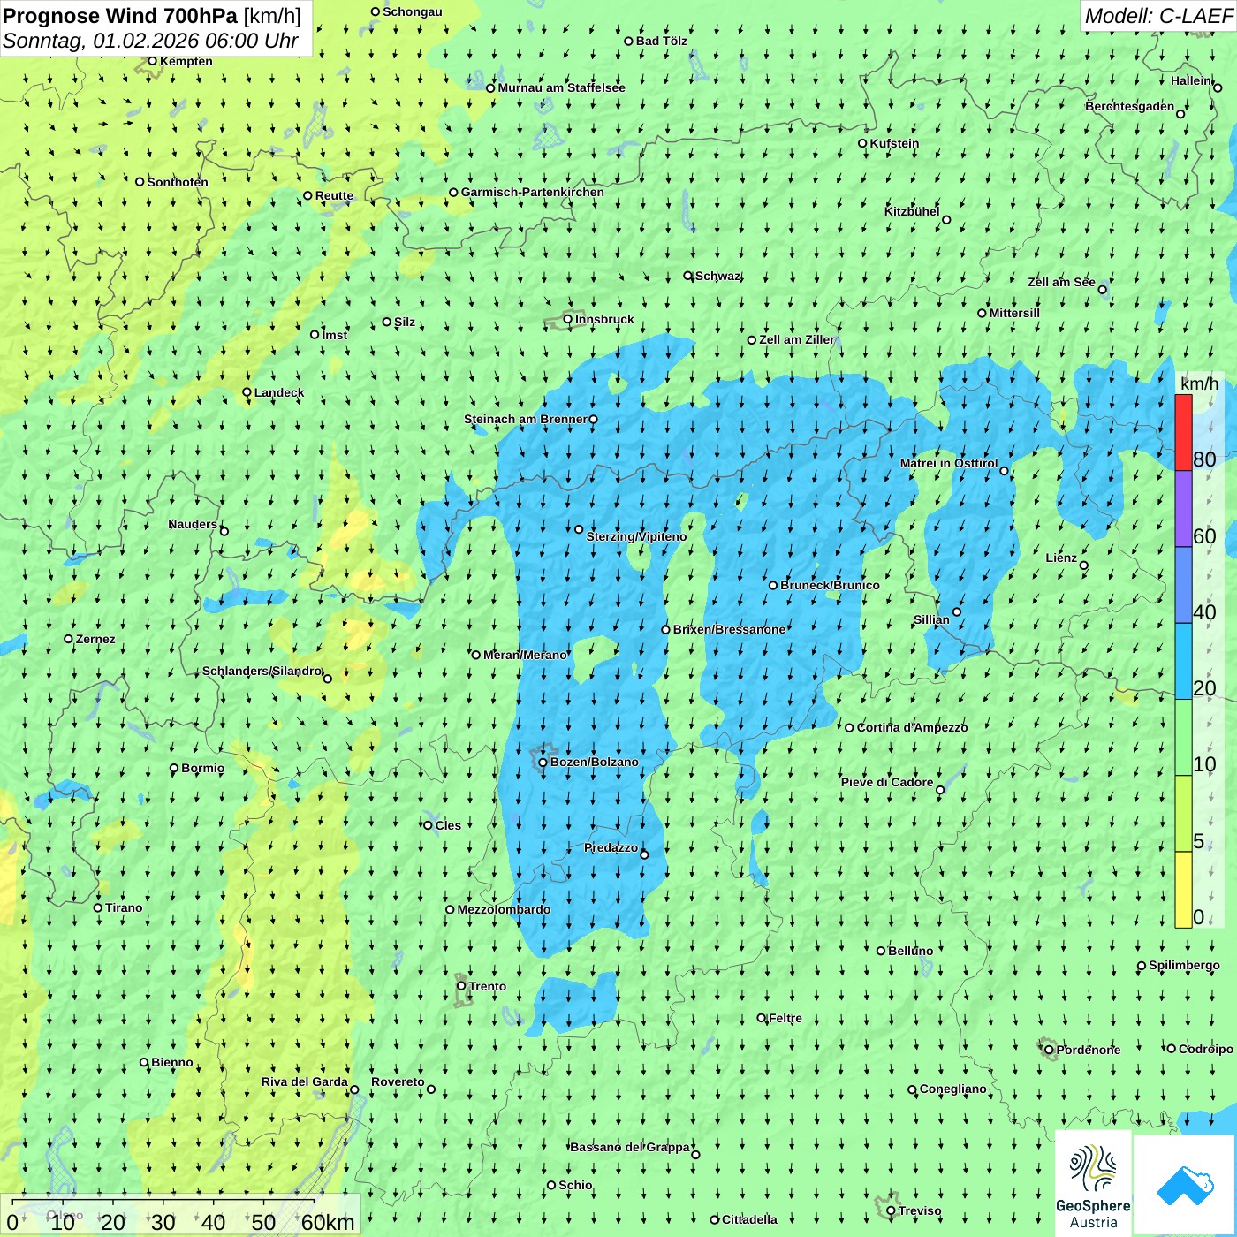Click the Treviso label
Viewport: 1237px width, 1237px height.
click(920, 1210)
